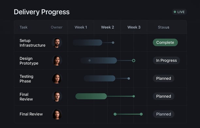Click Testing Phase end milestone dot
This screenshot has width=200, height=128.
pos(129,78)
